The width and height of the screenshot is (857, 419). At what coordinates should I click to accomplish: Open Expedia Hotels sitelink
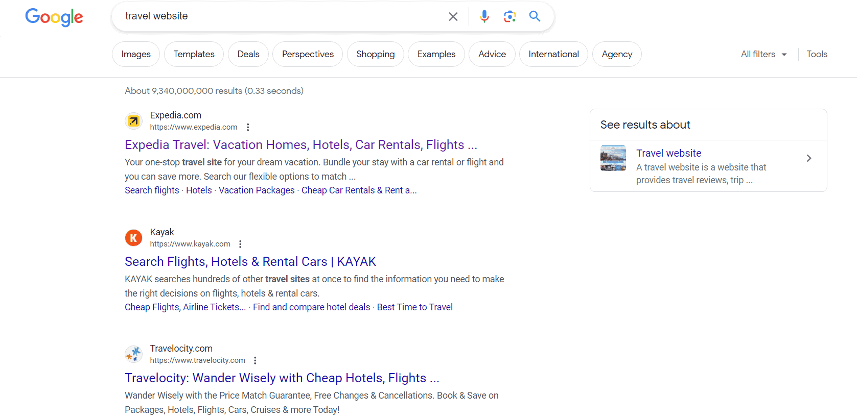[199, 190]
